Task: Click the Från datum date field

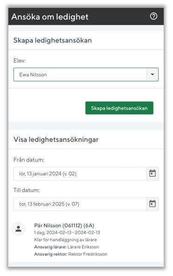Action: pyautogui.click(x=80, y=173)
